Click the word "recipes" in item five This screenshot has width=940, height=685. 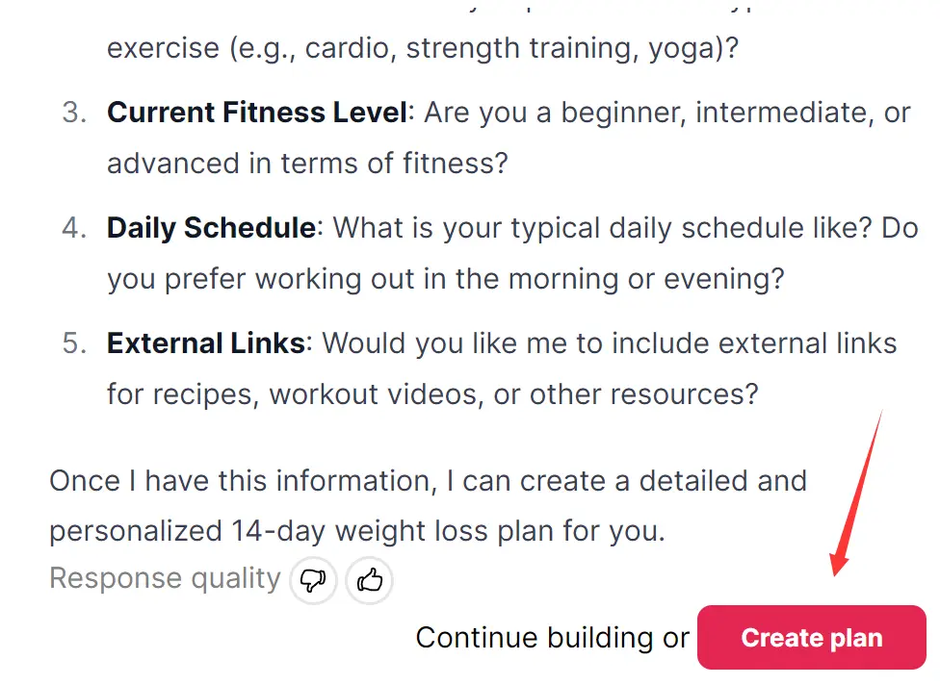click(203, 393)
